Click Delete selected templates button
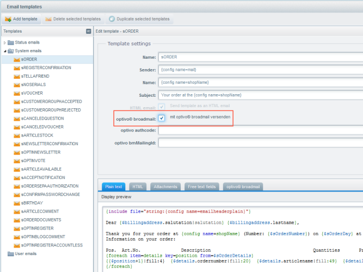The image size is (363, 272). point(73,19)
